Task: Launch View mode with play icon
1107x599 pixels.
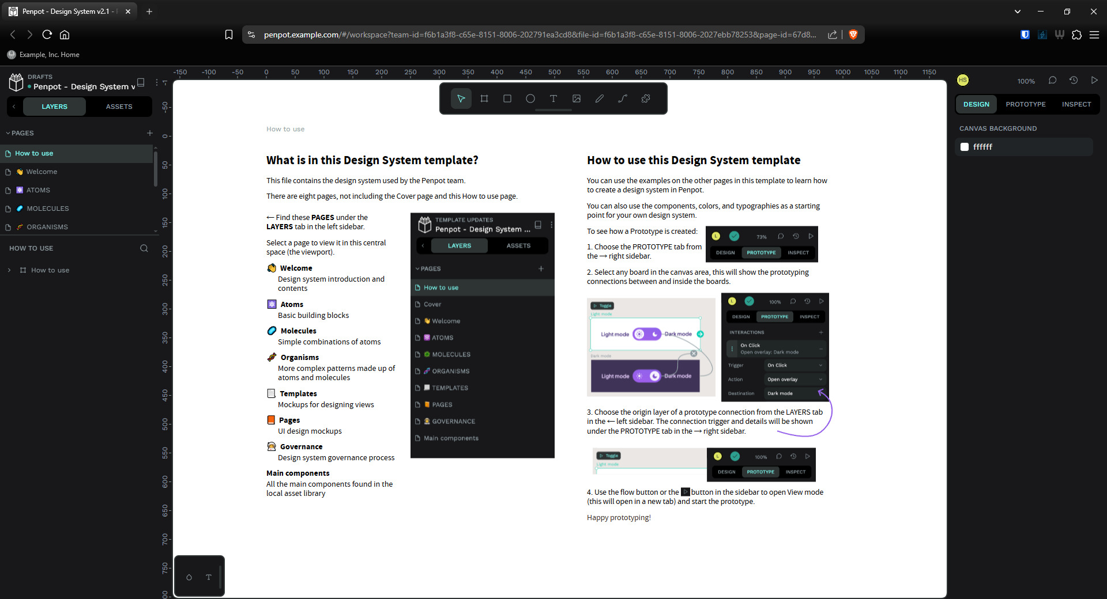Action: click(1094, 81)
